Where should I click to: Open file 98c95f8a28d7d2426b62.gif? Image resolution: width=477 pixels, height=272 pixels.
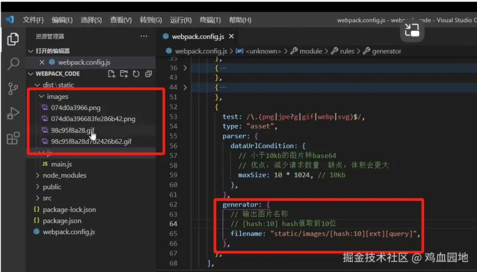coord(91,141)
